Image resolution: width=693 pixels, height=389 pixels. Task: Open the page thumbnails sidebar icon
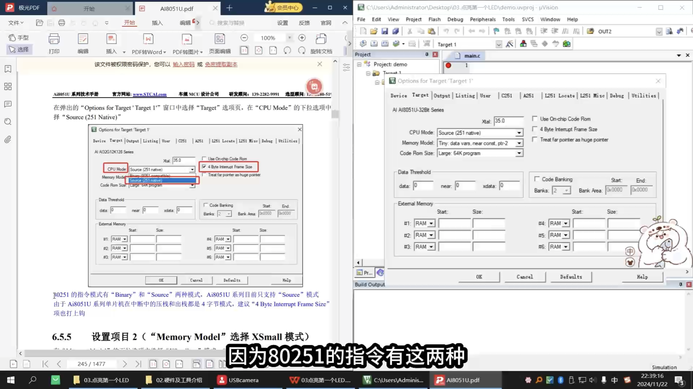(8, 86)
